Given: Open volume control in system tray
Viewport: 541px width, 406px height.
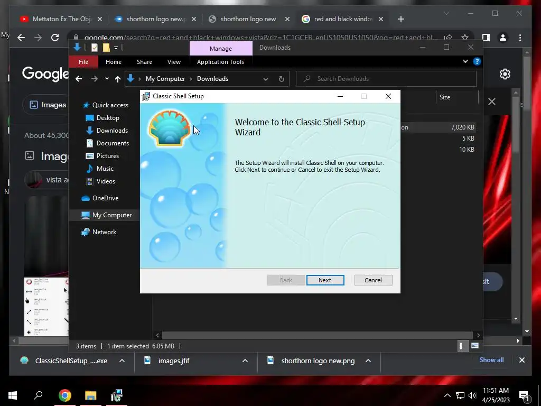Looking at the screenshot, I should (x=472, y=395).
